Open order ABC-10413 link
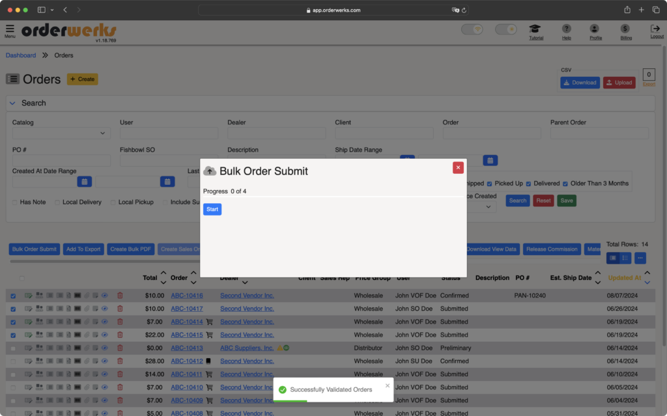667x416 pixels. (187, 348)
